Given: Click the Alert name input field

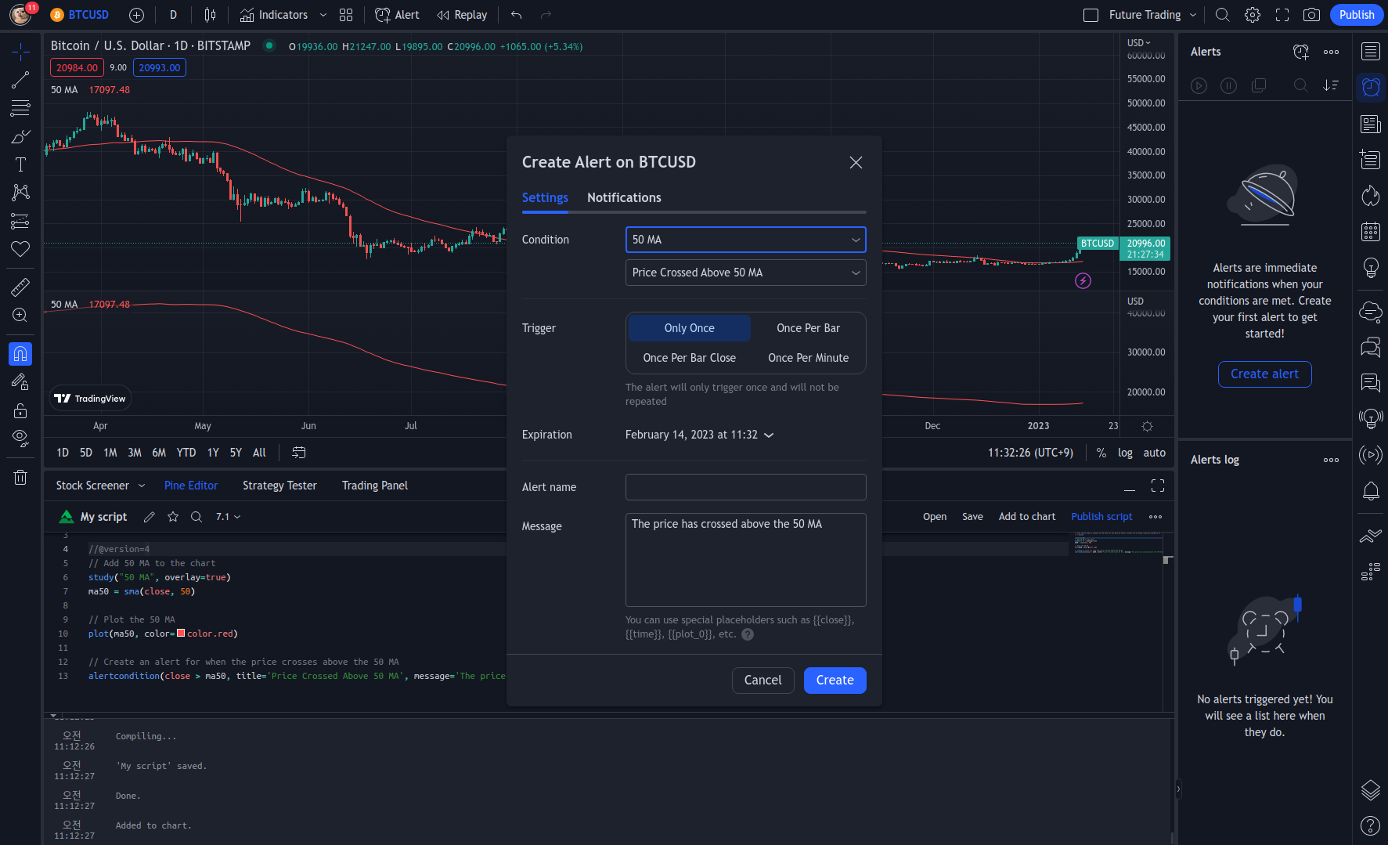Looking at the screenshot, I should pos(745,487).
